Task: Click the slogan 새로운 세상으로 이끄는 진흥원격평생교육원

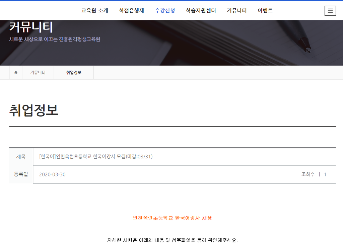Action: [x=55, y=39]
